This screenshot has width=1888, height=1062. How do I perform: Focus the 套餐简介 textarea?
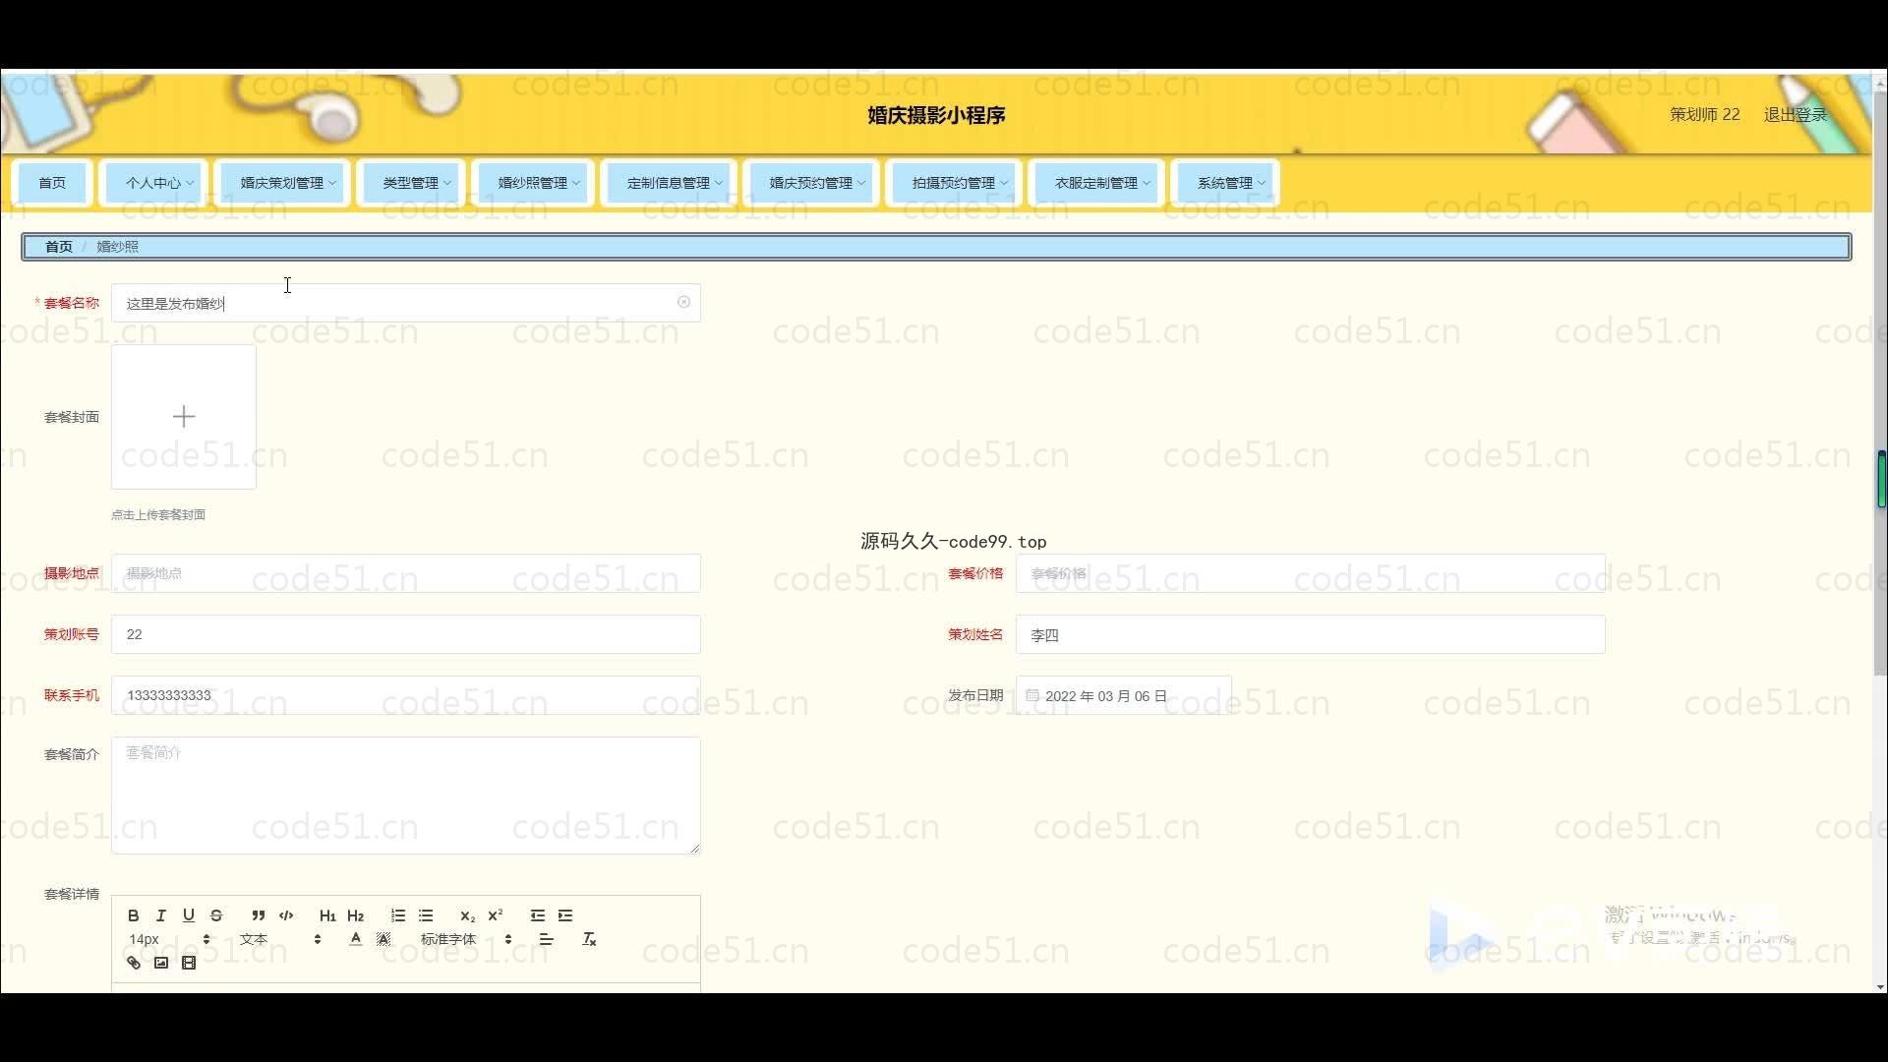406,796
